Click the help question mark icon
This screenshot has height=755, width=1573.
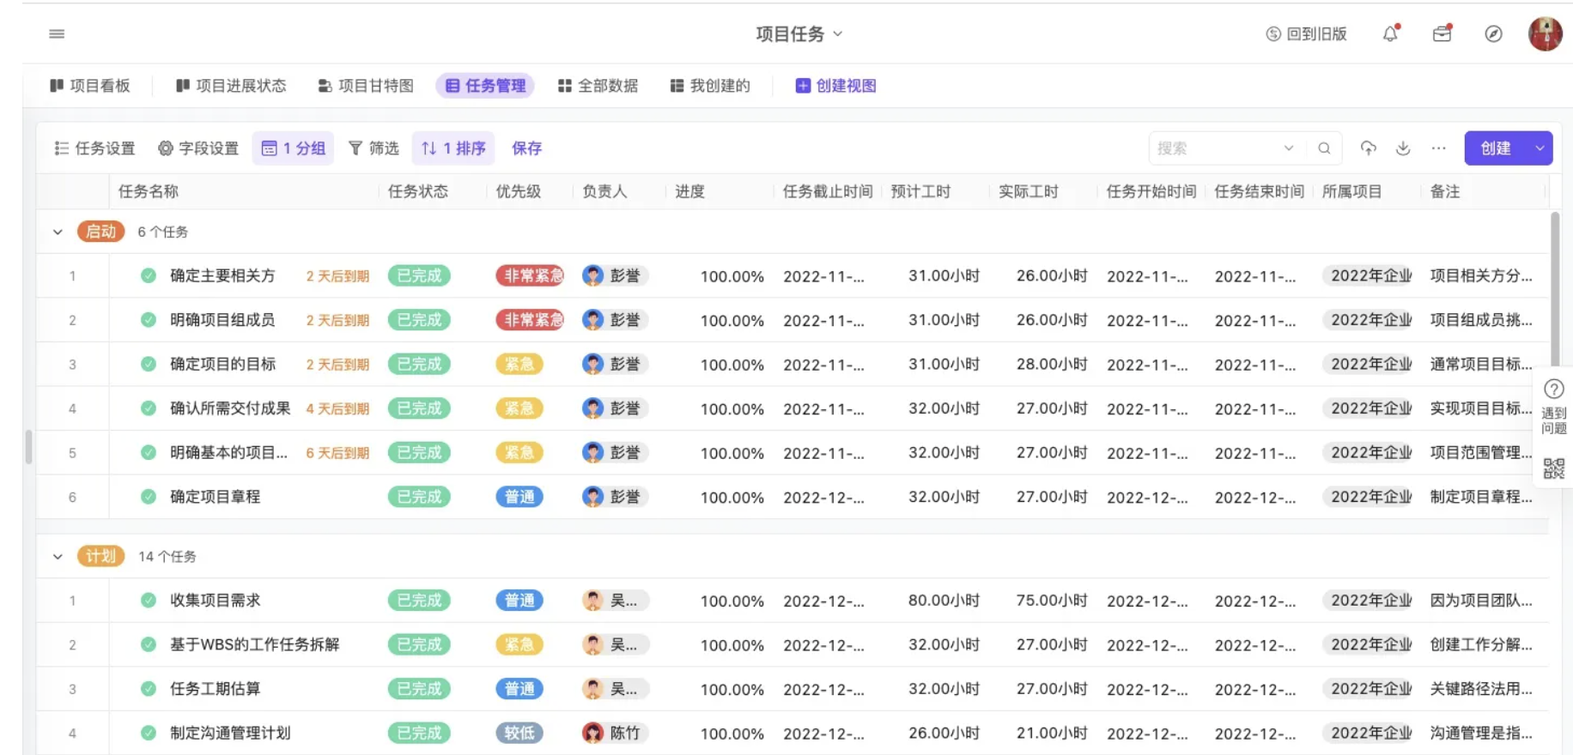[x=1554, y=389]
